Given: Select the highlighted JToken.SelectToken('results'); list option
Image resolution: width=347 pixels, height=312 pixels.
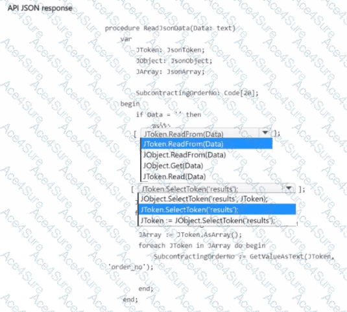Looking at the screenshot, I should point(217,210).
